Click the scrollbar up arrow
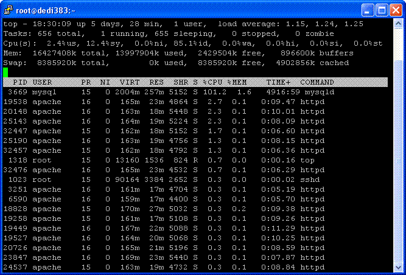 [399, 23]
